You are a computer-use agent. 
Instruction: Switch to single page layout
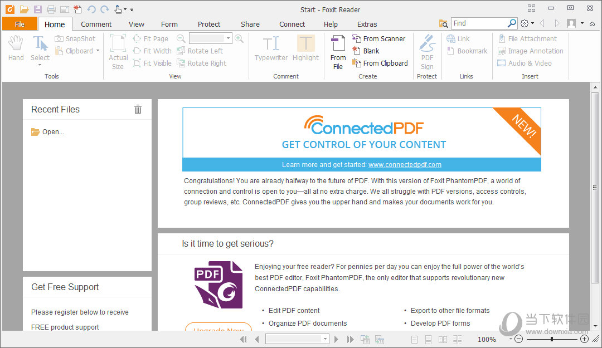click(414, 340)
